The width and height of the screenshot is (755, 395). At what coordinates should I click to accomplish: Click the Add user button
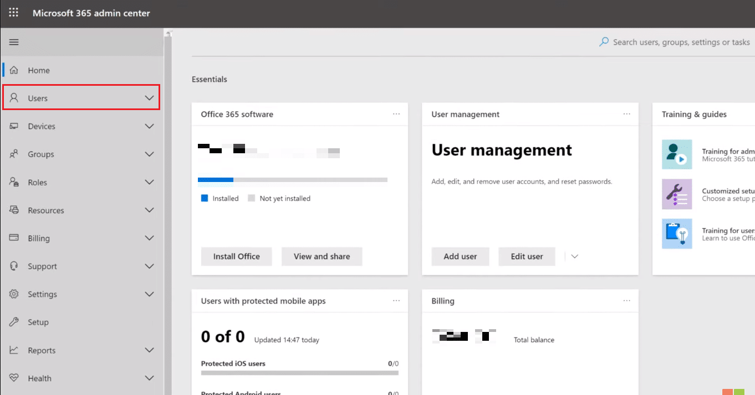coord(461,257)
